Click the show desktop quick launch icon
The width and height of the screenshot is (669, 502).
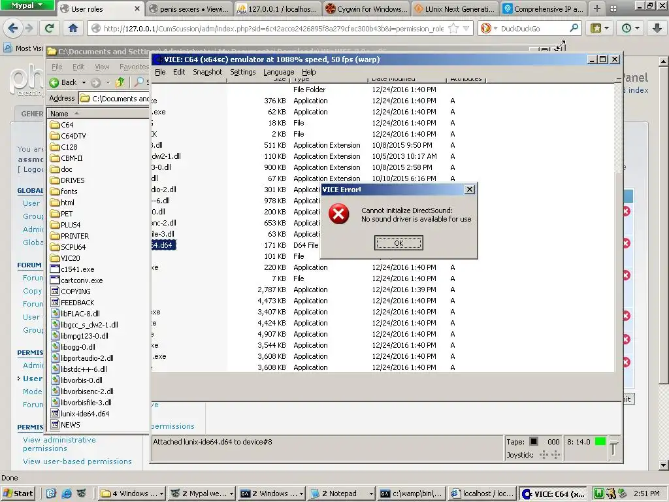point(51,494)
